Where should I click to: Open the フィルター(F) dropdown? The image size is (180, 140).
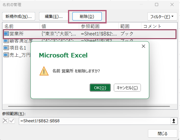162,17
